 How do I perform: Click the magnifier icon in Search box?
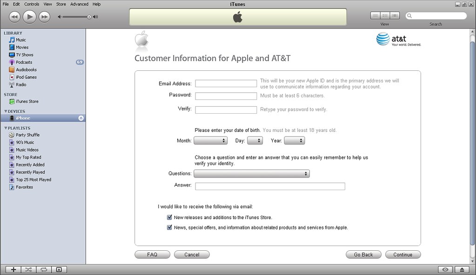pos(409,16)
